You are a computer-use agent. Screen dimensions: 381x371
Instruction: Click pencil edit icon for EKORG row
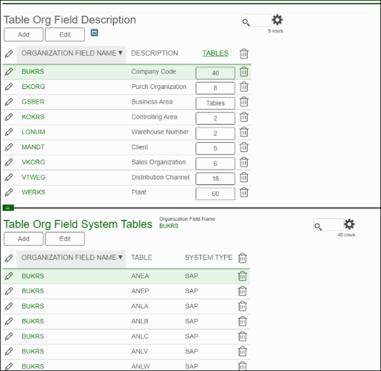(9, 87)
